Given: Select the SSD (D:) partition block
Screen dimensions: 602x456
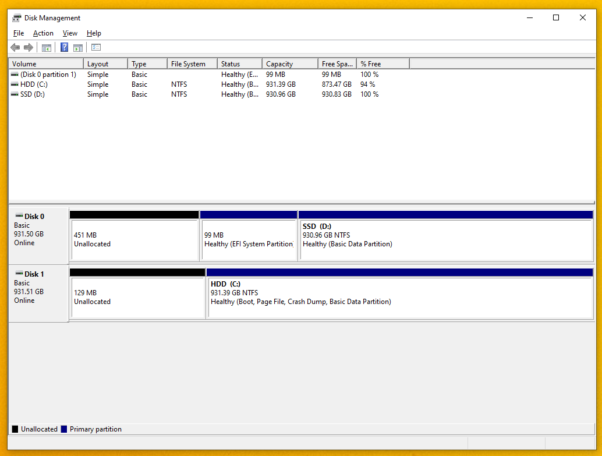Looking at the screenshot, I should pyautogui.click(x=446, y=236).
